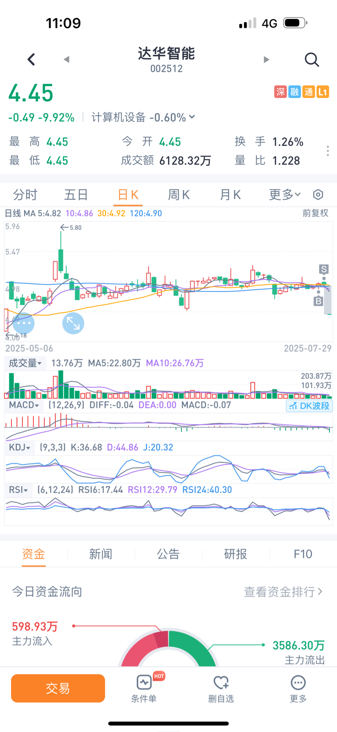This screenshot has height=732, width=337.
Task: Open chart settings hexagon icon
Action: tap(318, 195)
